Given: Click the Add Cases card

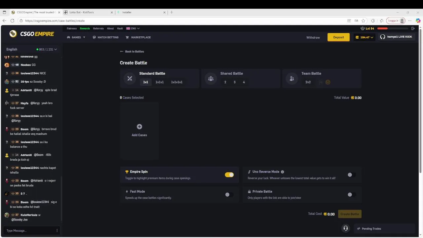Looking at the screenshot, I should click(x=139, y=131).
